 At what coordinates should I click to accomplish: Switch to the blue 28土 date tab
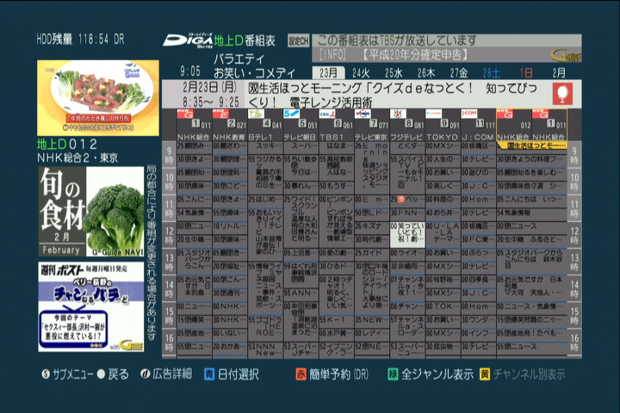(x=491, y=73)
